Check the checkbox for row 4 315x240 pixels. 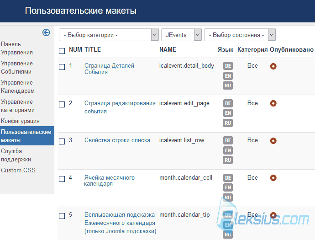point(62,179)
